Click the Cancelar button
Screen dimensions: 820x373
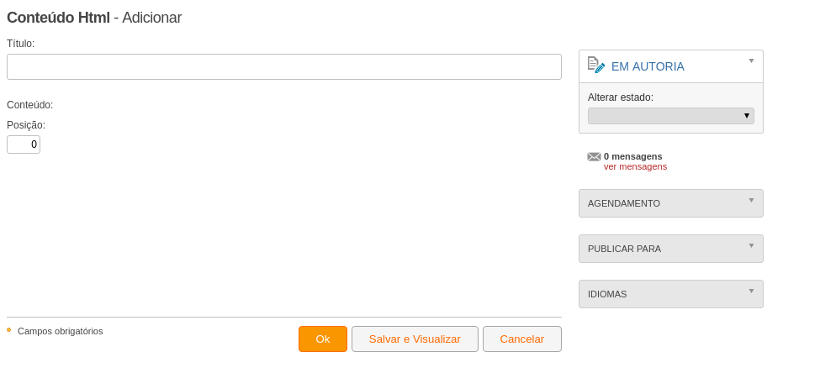[x=522, y=339]
